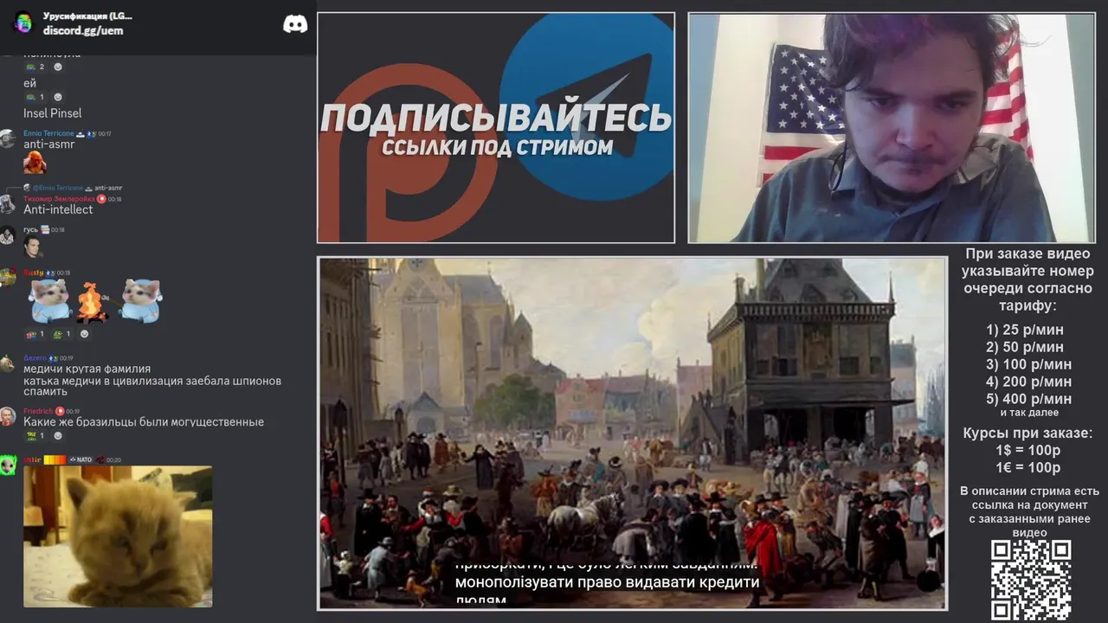The width and height of the screenshot is (1108, 623).
Task: Open the kitten GIF posted by shtir
Action: tap(118, 536)
